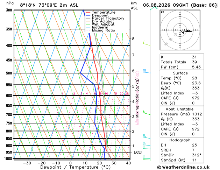Select the 300 hPa pressure label
The width and height of the screenshot is (220, 170).
tap(10, 10)
